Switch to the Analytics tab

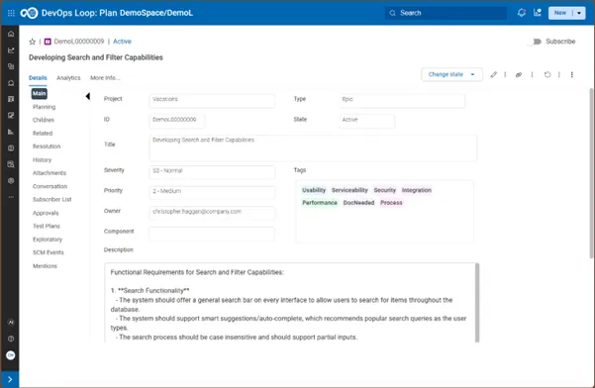click(x=68, y=78)
